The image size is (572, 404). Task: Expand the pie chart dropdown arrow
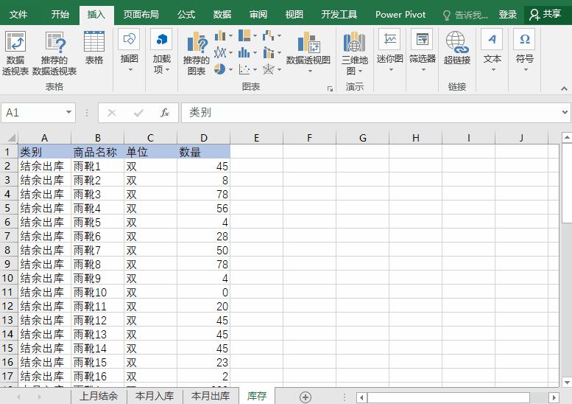click(230, 69)
